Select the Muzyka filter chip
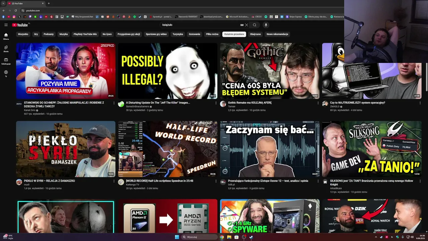 (x=64, y=34)
